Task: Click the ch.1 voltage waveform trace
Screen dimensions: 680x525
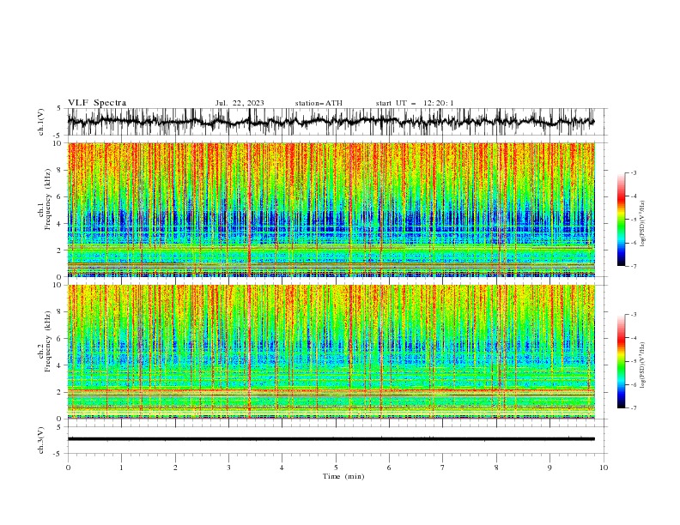Action: (331, 122)
